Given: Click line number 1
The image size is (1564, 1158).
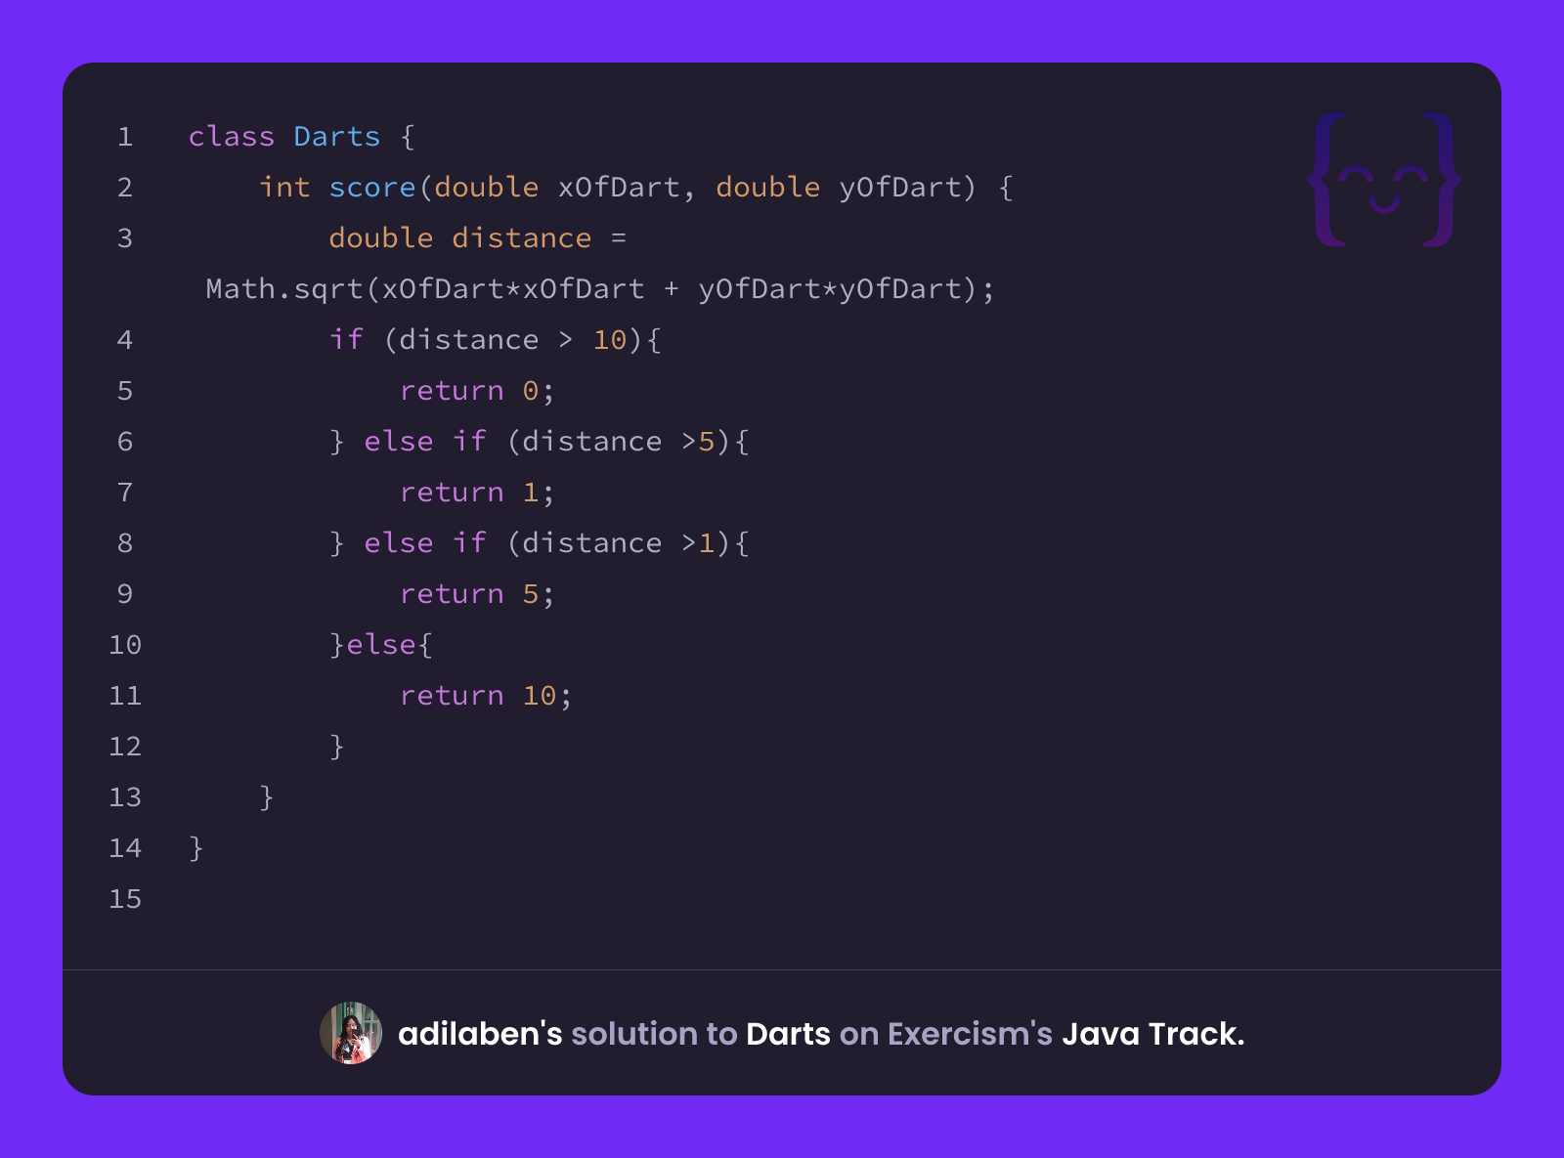Looking at the screenshot, I should (125, 137).
